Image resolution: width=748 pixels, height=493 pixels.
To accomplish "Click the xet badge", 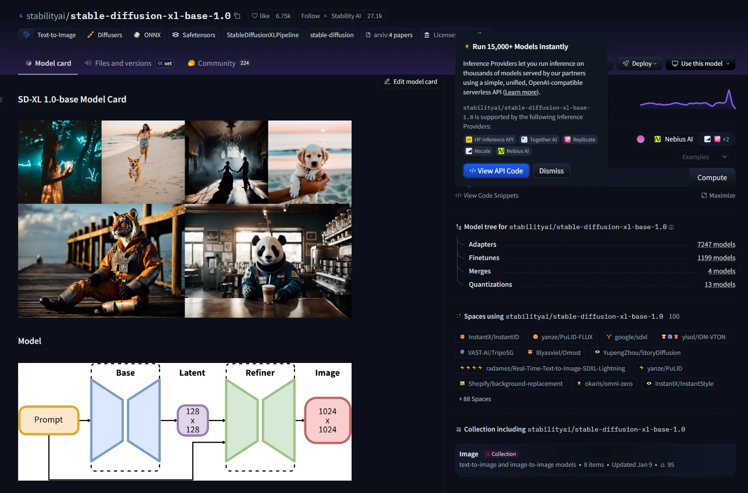I will click(165, 63).
